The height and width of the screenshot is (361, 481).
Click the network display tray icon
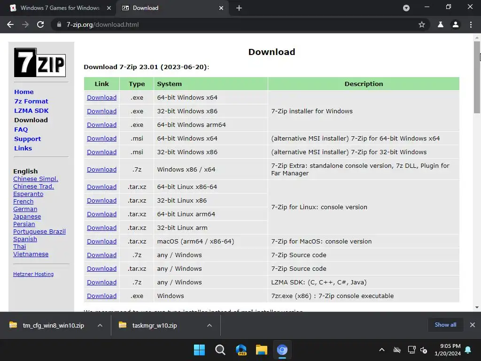tap(411, 350)
